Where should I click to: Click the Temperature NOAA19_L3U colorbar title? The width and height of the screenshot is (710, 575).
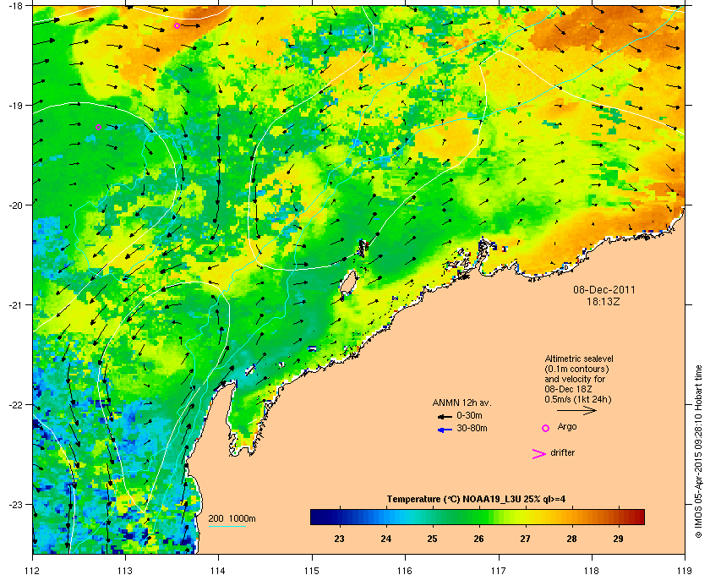476,500
